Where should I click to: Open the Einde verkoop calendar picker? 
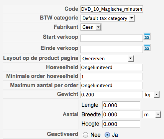(x=147, y=48)
